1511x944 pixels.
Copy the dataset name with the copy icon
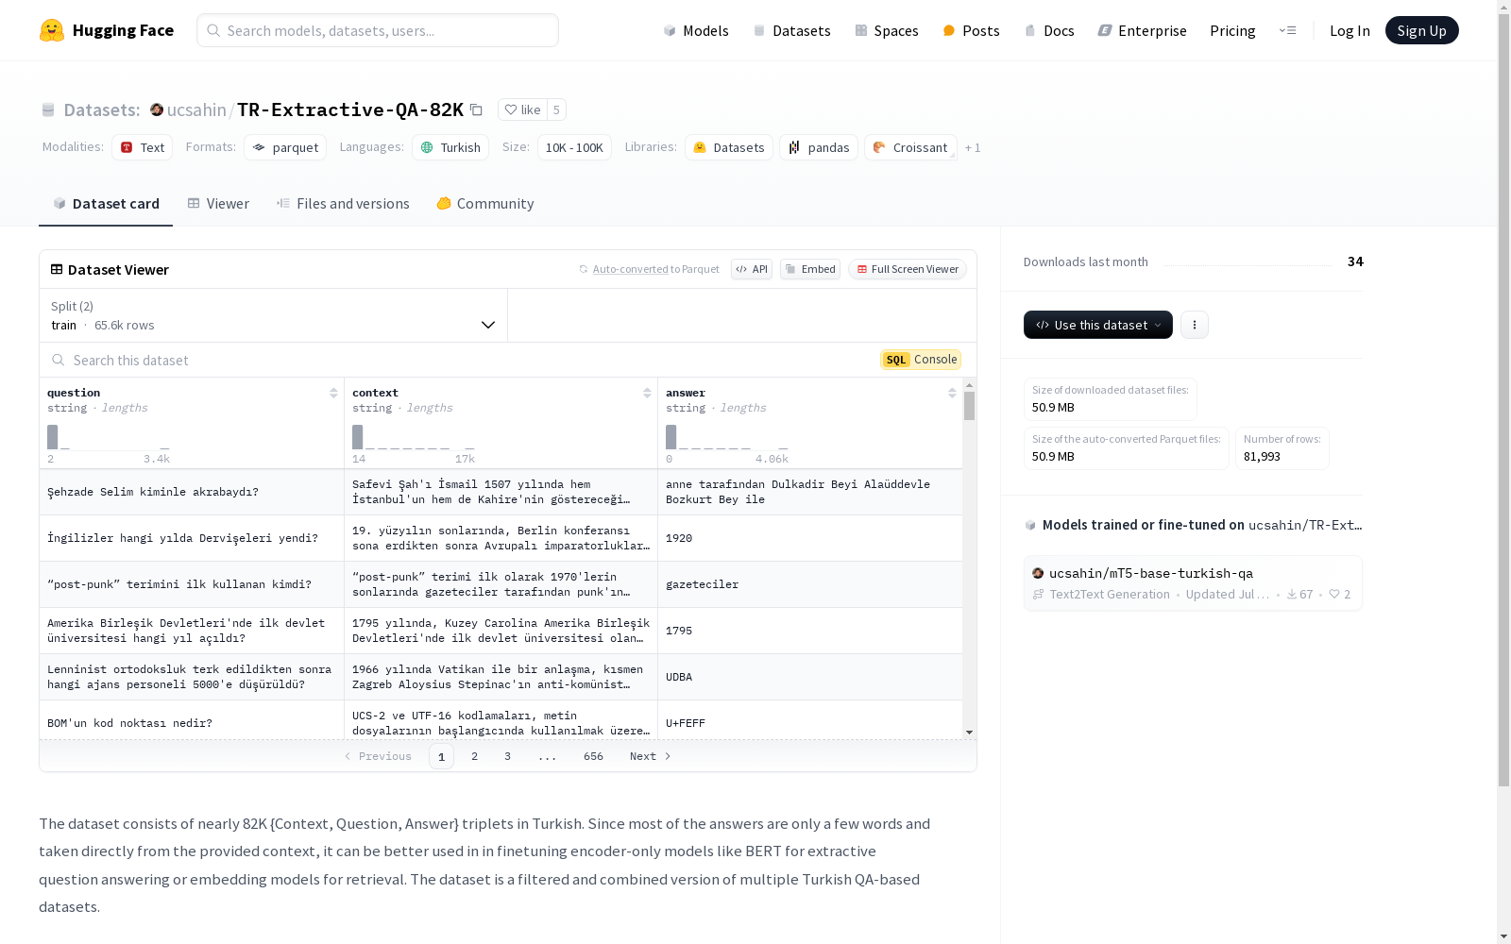pos(477,110)
